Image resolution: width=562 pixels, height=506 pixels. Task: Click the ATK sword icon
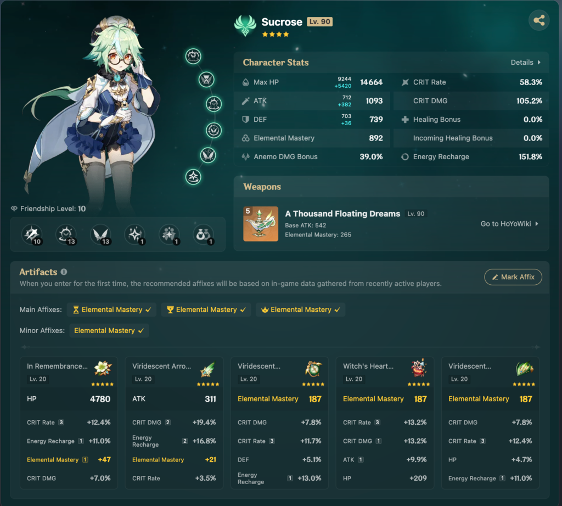pyautogui.click(x=245, y=101)
